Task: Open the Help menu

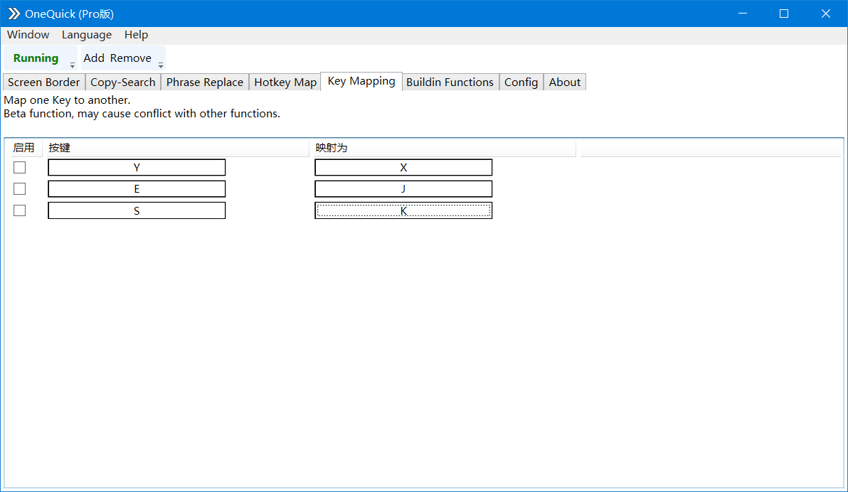Action: [x=136, y=35]
